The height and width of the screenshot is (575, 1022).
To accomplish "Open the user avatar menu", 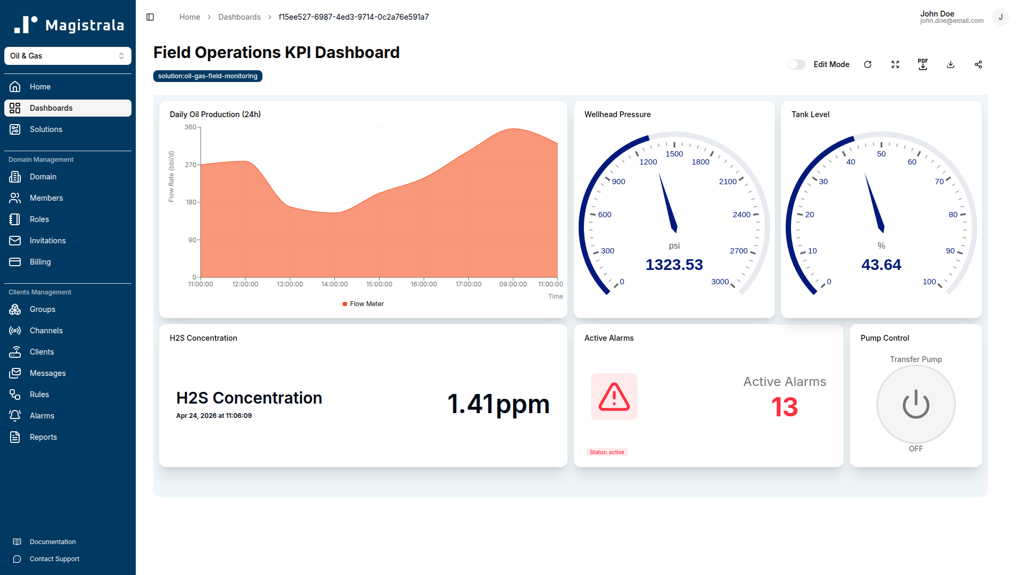I will click(1001, 17).
